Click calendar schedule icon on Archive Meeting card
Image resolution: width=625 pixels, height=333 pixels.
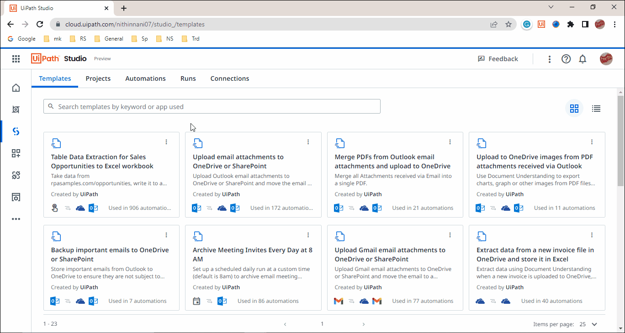coord(197,301)
